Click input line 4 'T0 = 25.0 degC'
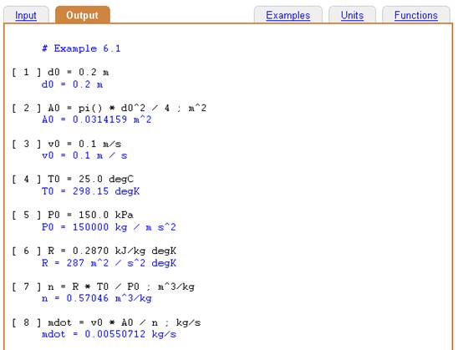 coord(73,179)
